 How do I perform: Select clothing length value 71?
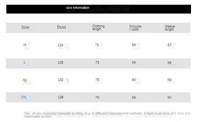(x=97, y=45)
